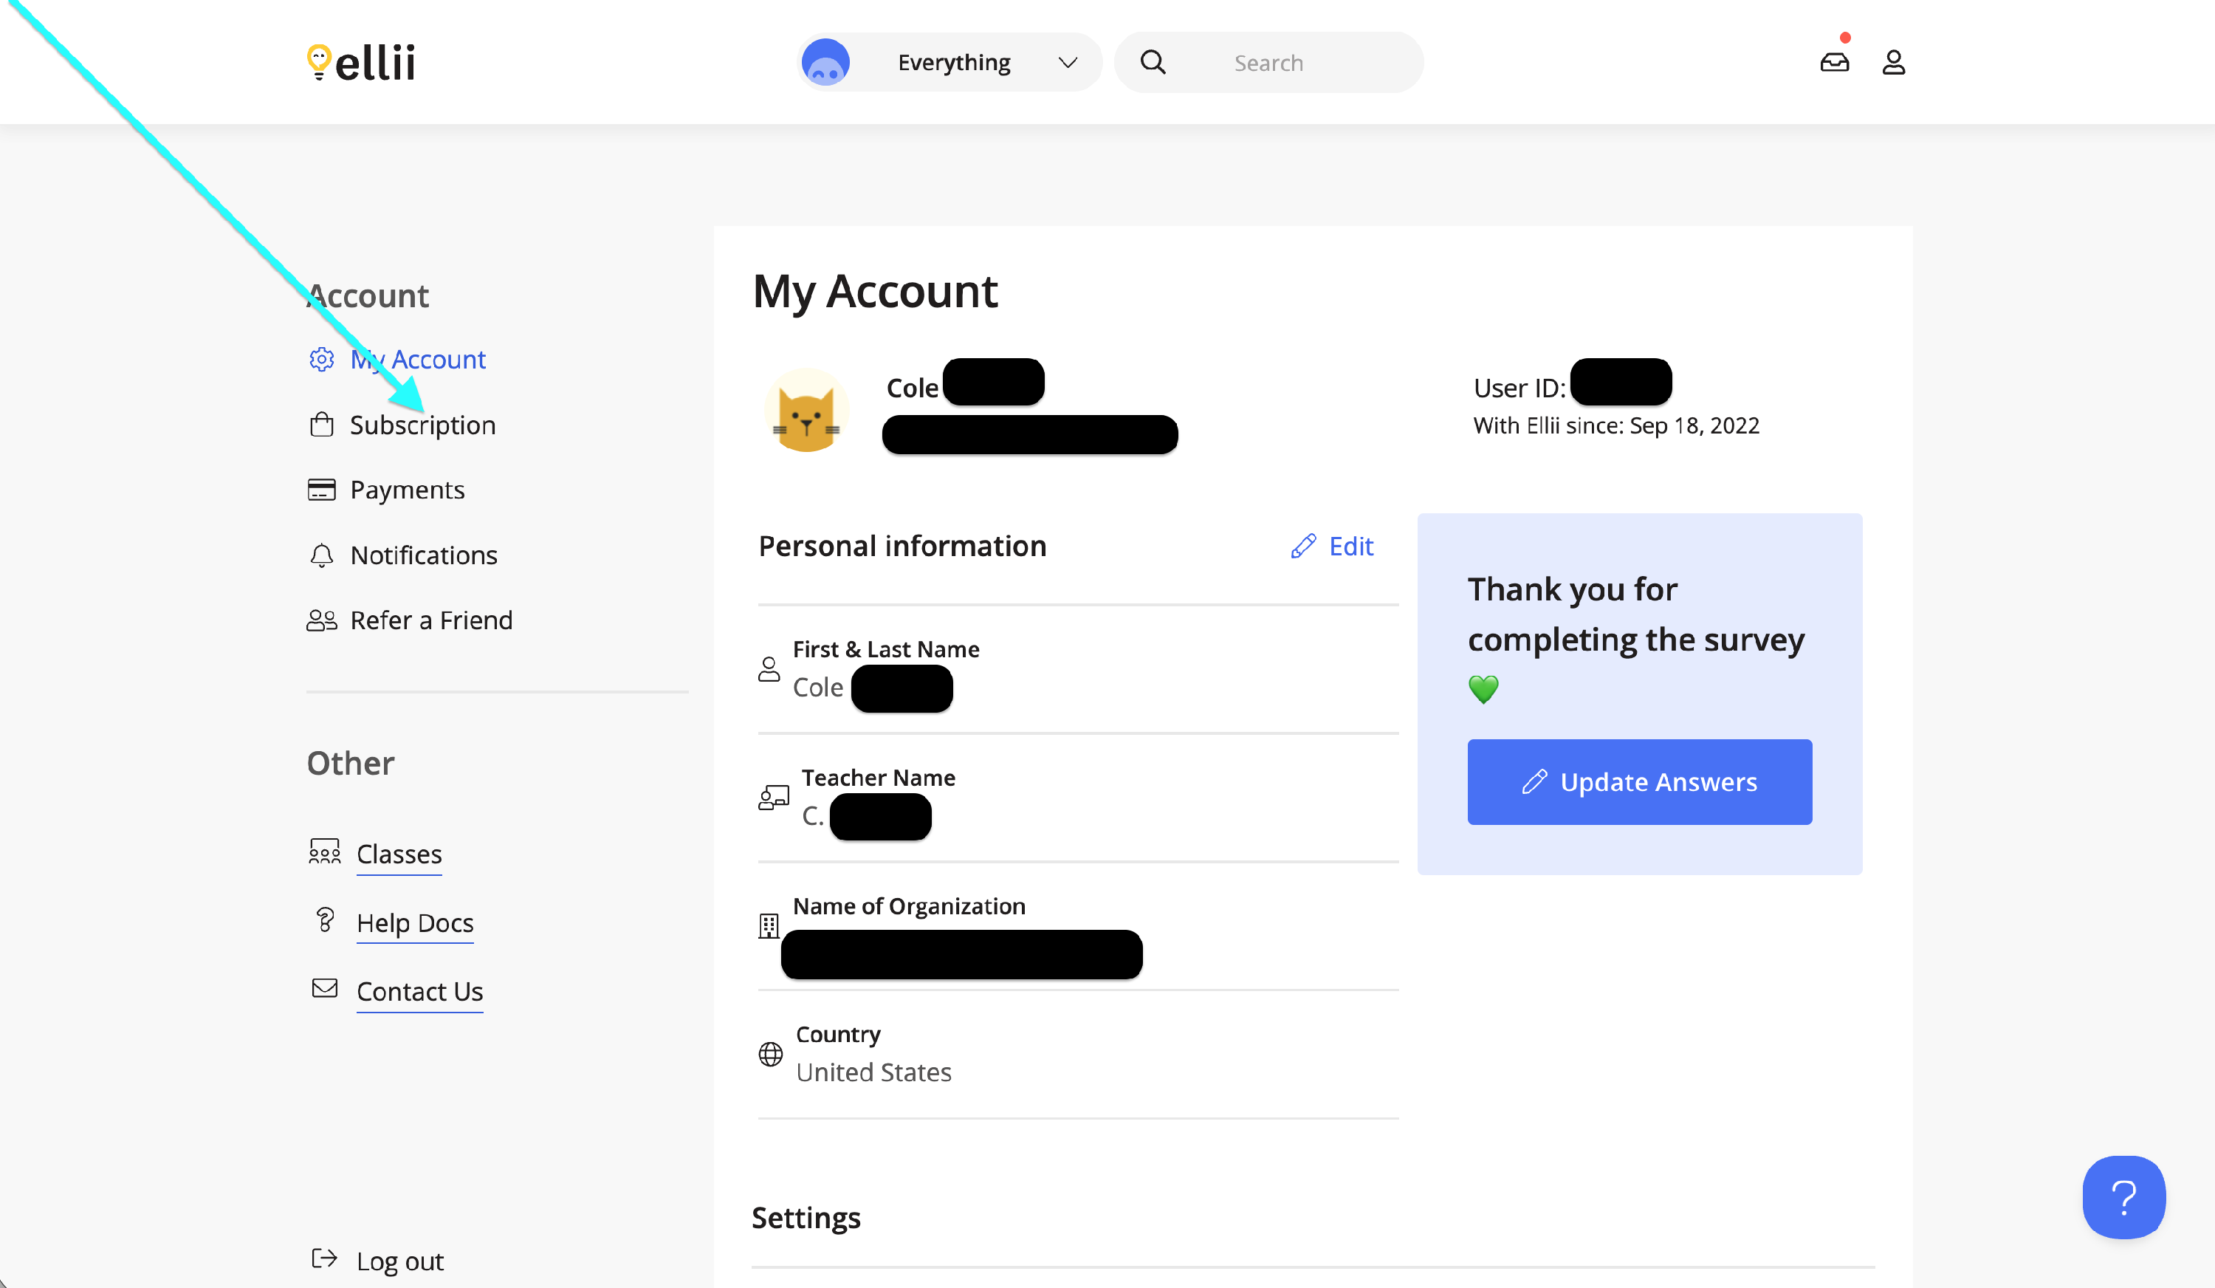Click the Classes group icon

click(x=324, y=851)
